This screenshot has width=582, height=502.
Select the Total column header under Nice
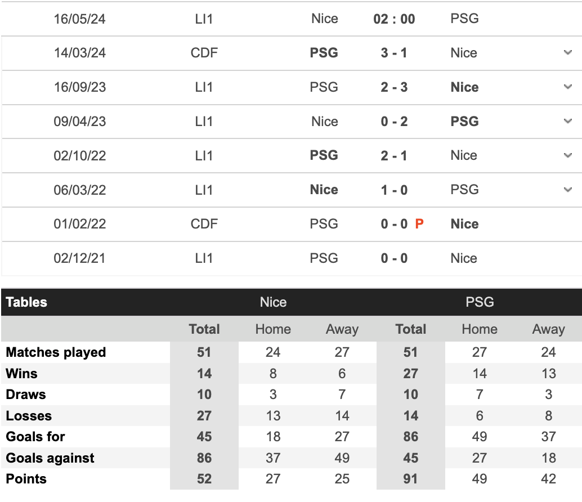pos(204,329)
